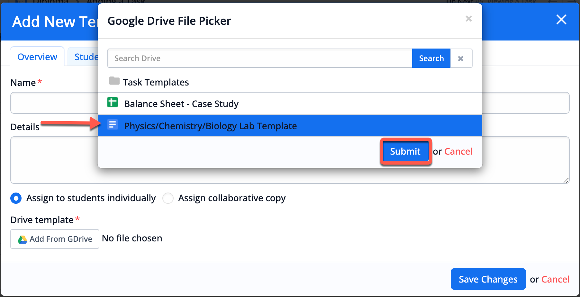Clear the Drive search with the x icon

coord(461,59)
